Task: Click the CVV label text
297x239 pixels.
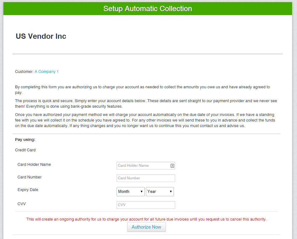Action: 22,204
